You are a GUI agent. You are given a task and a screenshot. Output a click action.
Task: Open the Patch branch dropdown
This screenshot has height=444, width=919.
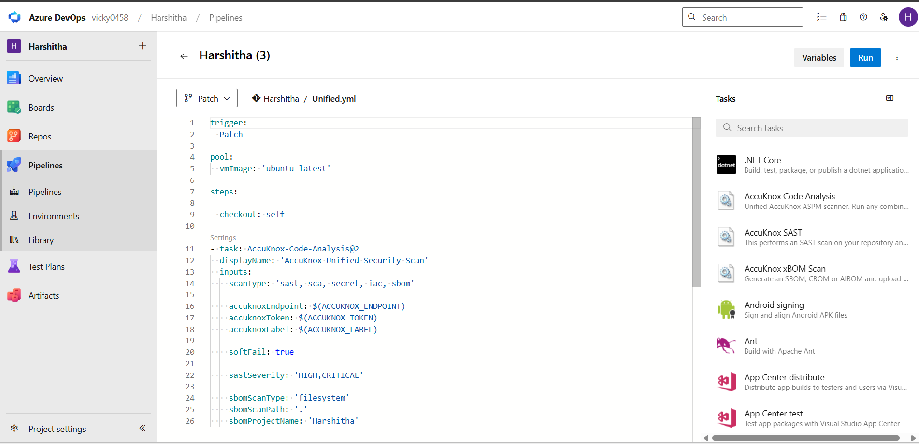point(207,98)
